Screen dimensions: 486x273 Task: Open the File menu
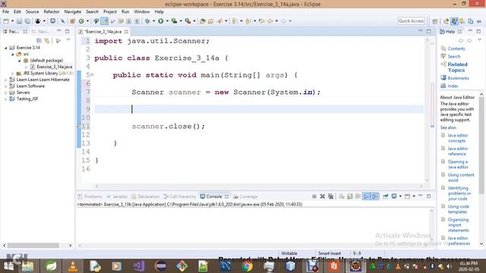click(x=5, y=11)
